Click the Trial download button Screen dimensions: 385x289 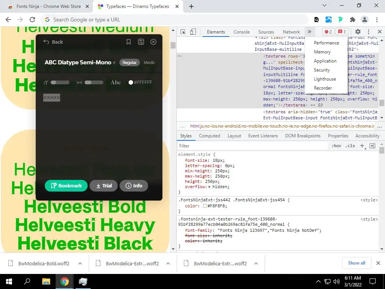(x=104, y=186)
